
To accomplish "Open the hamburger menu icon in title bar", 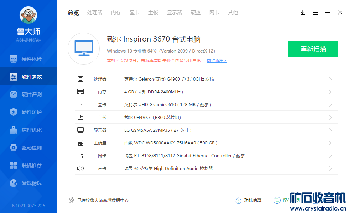I will 315,13.
